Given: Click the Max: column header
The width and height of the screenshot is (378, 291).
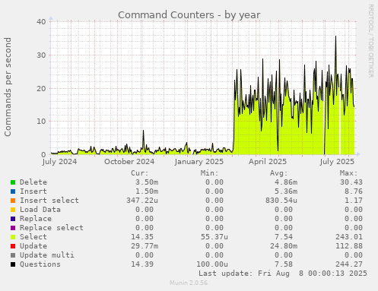Looking at the screenshot, I should click(348, 173).
